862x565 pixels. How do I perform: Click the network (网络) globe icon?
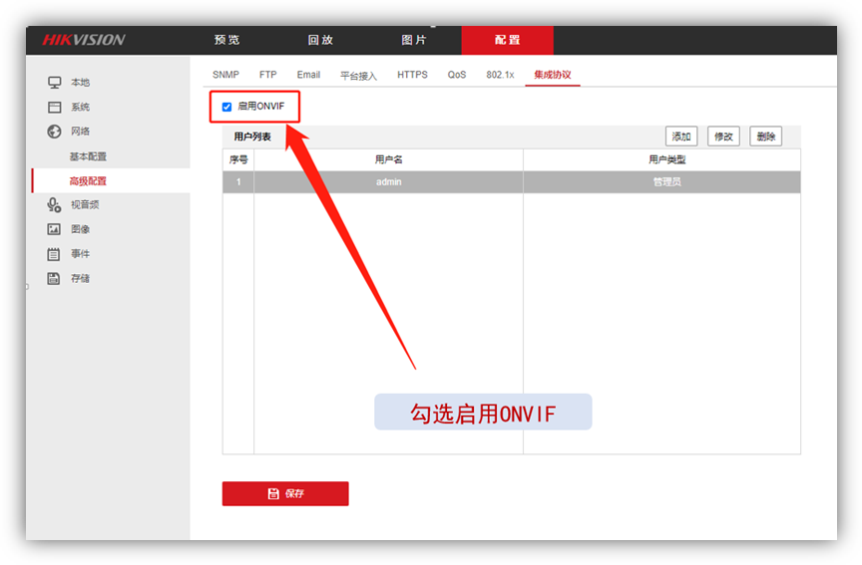pyautogui.click(x=54, y=132)
